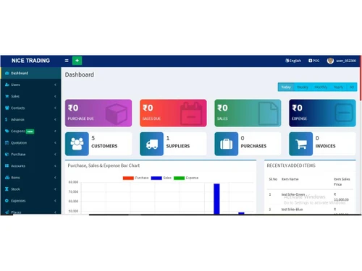Click the document icon on Sales card
Screen dimensions: 362x271
[x=268, y=113]
